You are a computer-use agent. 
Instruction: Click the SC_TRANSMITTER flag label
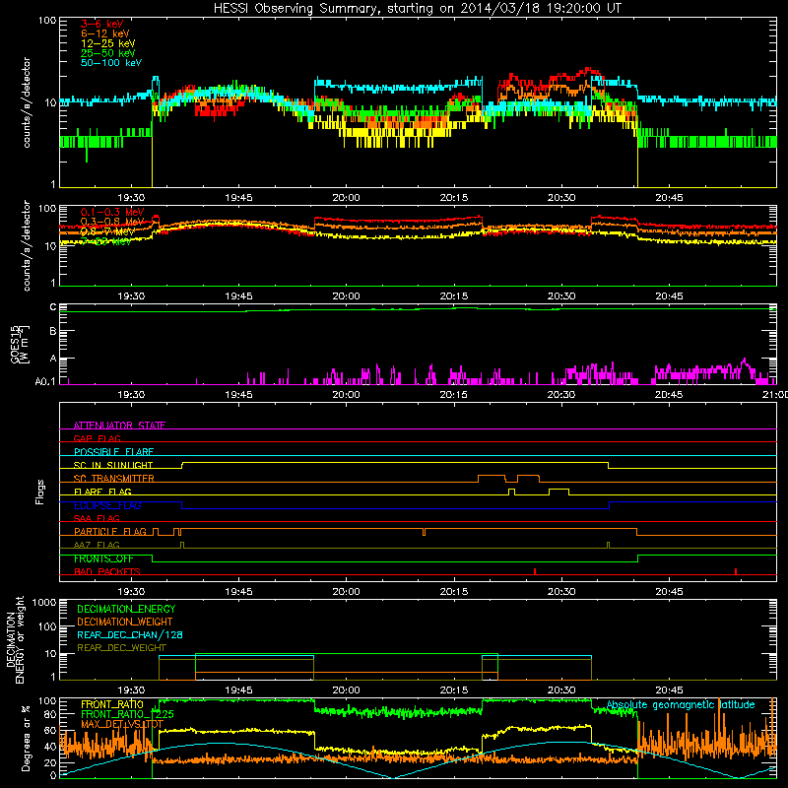coord(114,479)
